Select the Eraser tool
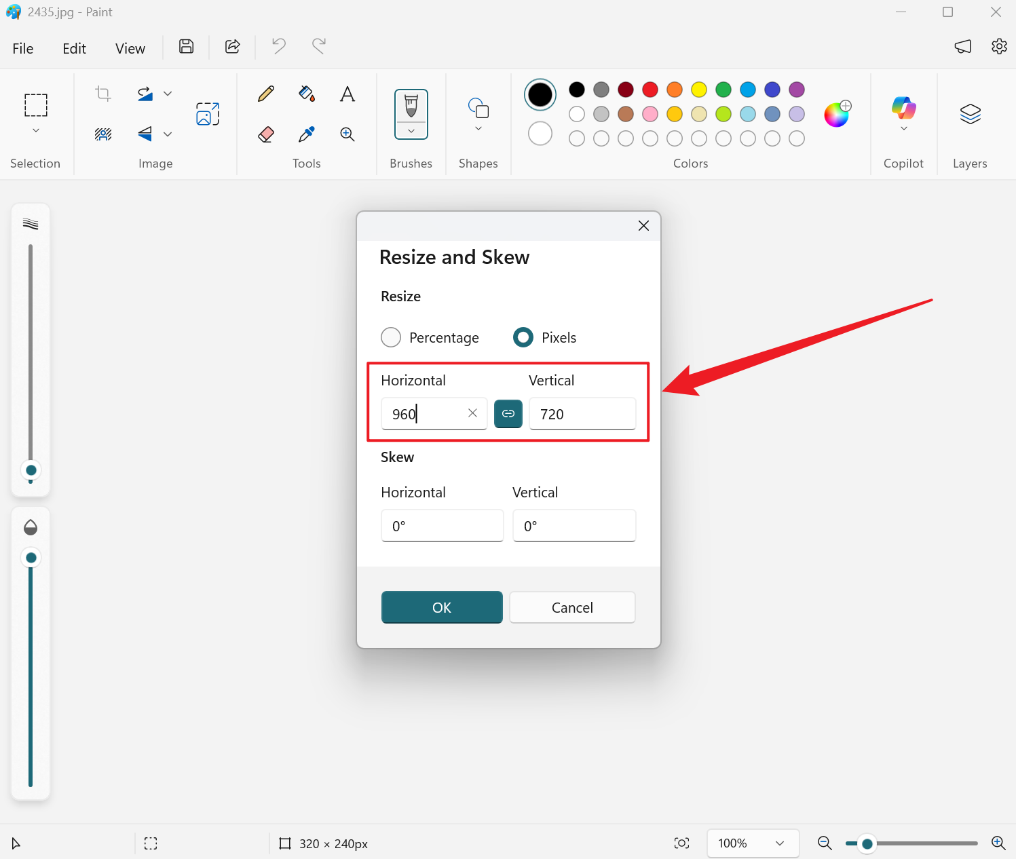Image resolution: width=1016 pixels, height=859 pixels. pyautogui.click(x=266, y=134)
